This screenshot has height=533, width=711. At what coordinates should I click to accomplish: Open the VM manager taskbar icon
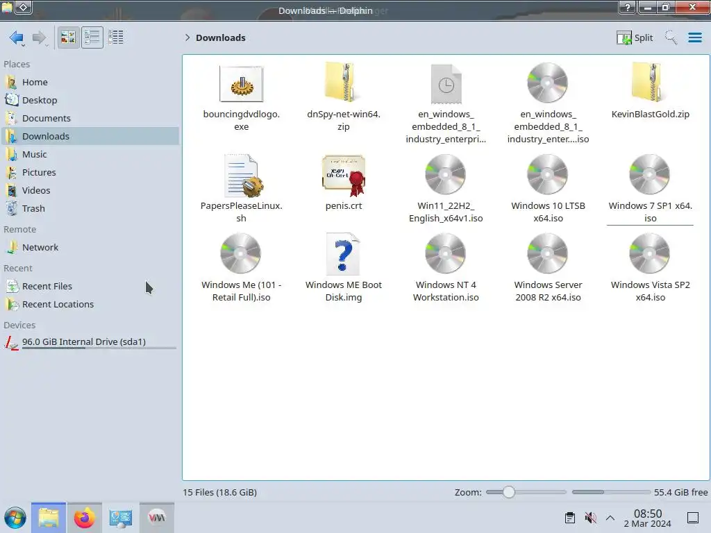click(157, 518)
